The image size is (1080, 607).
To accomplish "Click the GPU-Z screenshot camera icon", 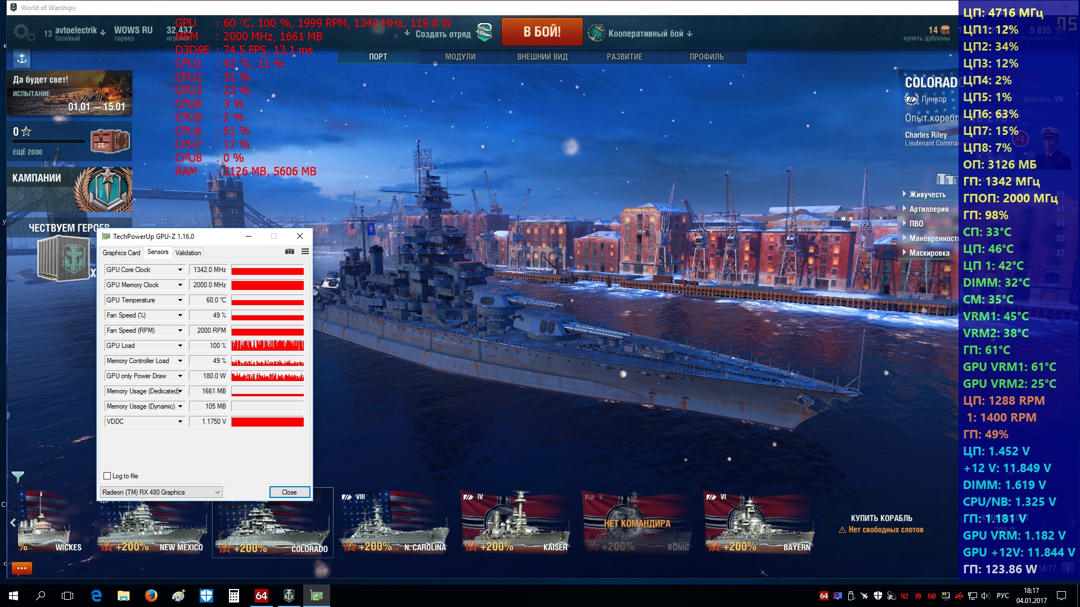I will point(290,252).
